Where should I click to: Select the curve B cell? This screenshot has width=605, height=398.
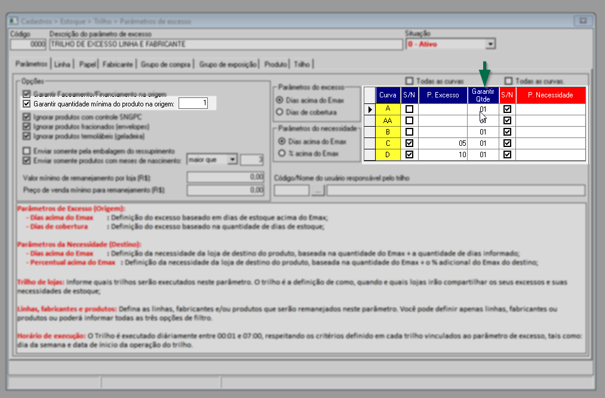pos(388,131)
